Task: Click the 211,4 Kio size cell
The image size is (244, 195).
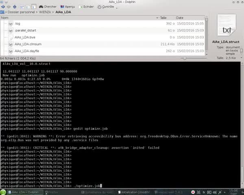Action: pyautogui.click(x=168, y=44)
